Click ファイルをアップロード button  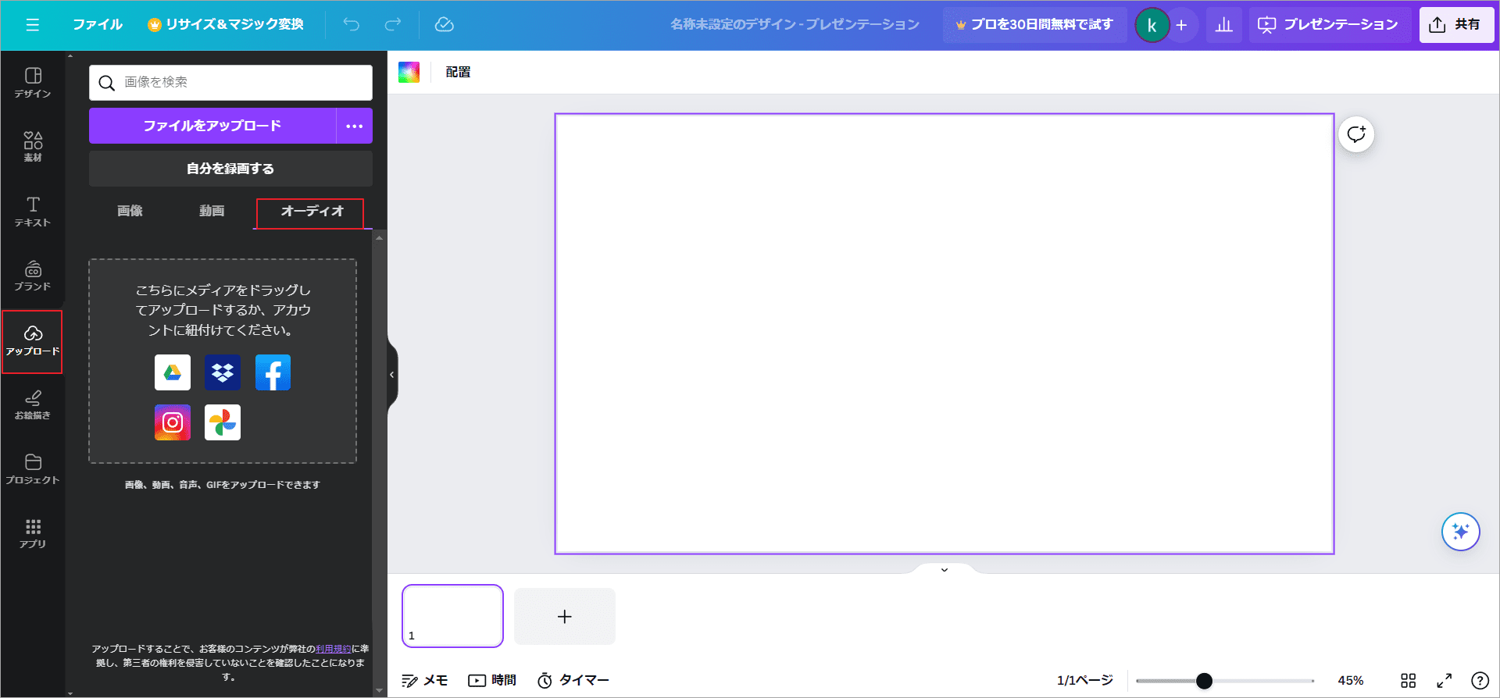pyautogui.click(x=212, y=126)
